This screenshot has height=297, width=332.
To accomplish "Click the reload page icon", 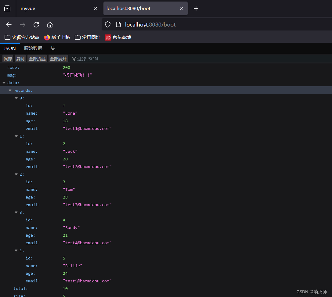I will coord(36,25).
